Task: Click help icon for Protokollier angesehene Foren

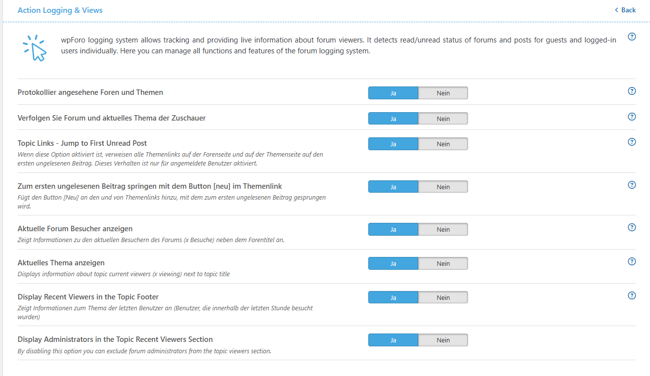Action: pos(631,91)
